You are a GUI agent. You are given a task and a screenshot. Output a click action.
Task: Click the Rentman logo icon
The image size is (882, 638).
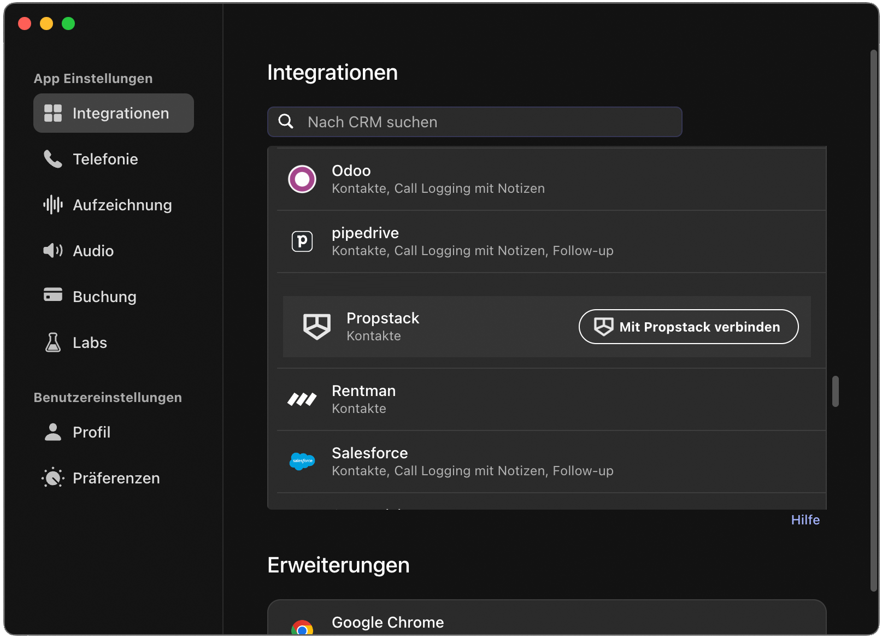[302, 399]
